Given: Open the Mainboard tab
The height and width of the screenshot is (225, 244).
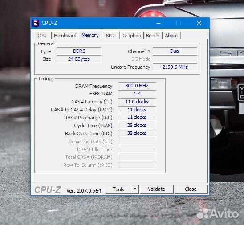Looking at the screenshot, I should point(65,36).
